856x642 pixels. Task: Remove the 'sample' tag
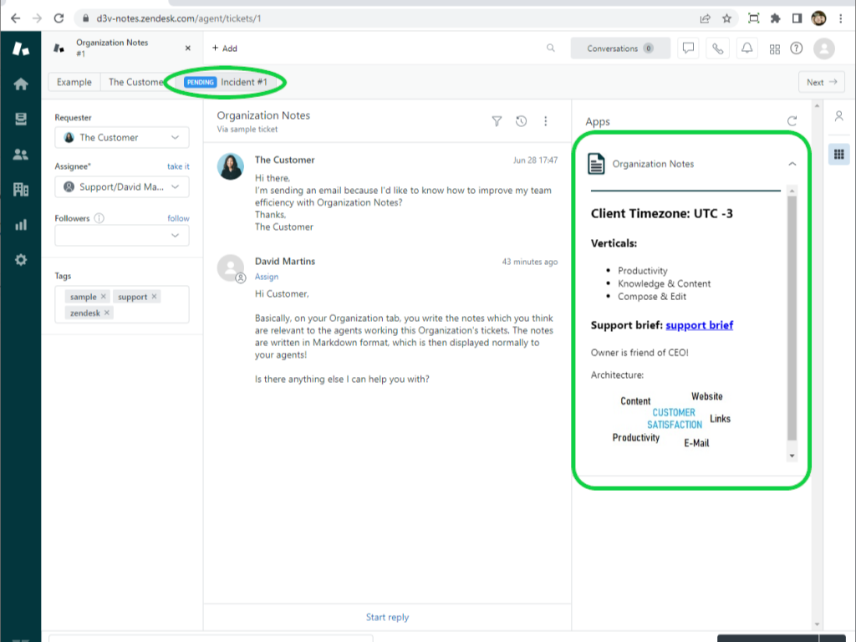coord(104,297)
